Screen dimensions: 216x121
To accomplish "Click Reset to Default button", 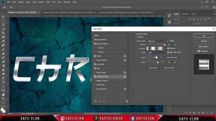I will point(169,68).
